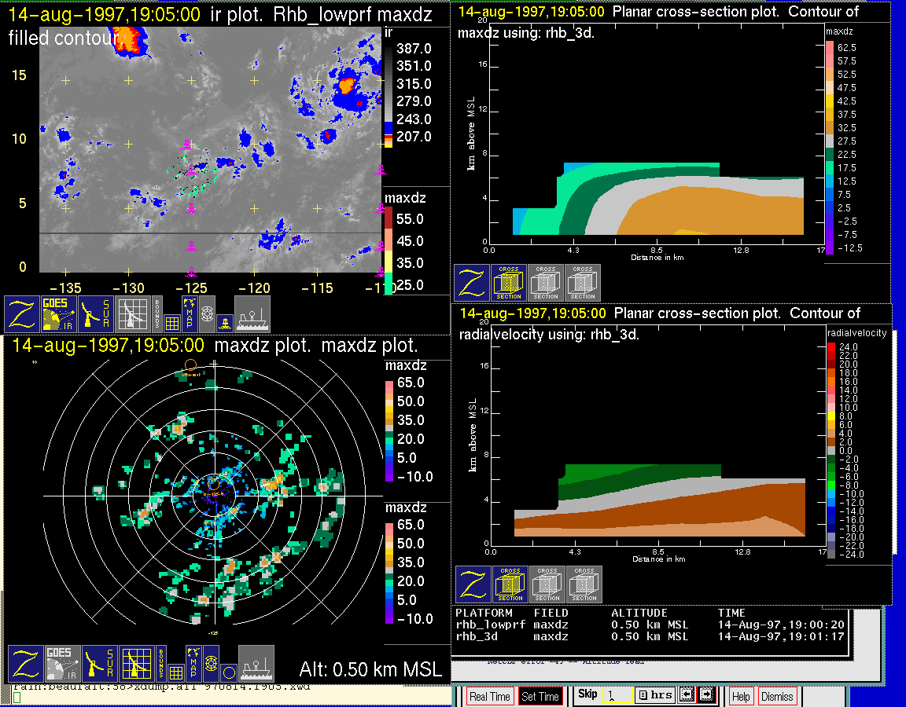Click the radar grid icon below the maxdz plot
This screenshot has width=906, height=707.
(135, 664)
